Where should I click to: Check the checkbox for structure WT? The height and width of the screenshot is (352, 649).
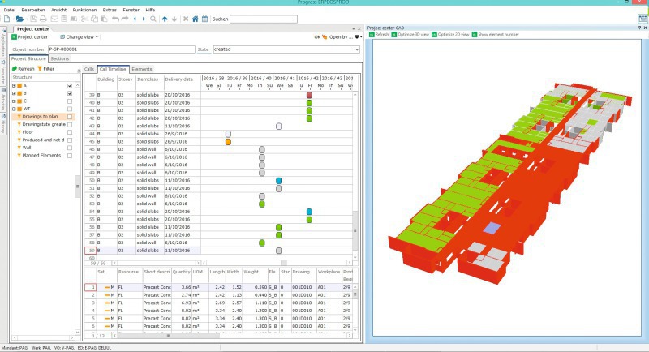click(70, 109)
